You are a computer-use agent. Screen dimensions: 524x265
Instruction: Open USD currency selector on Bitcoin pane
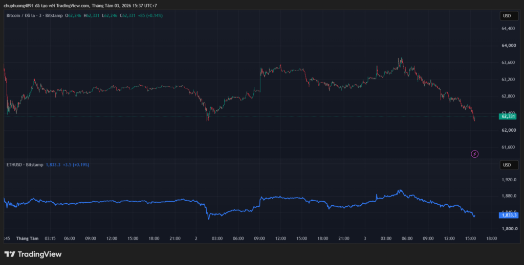click(509, 16)
